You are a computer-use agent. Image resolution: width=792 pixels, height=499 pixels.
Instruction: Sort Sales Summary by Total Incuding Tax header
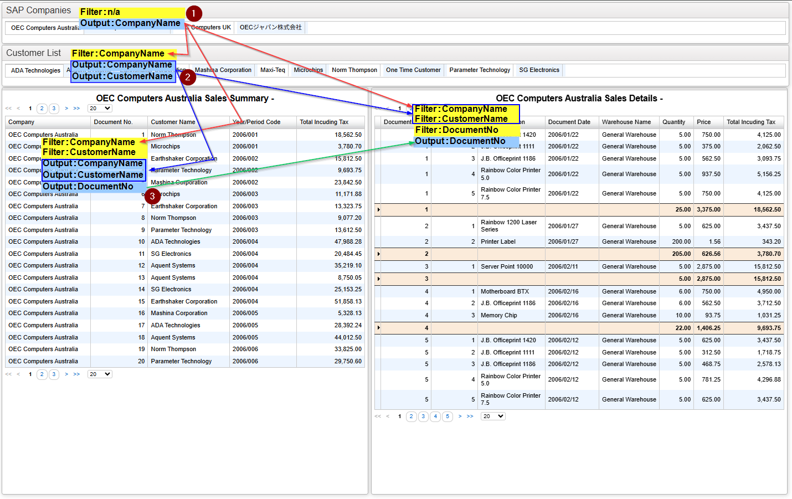pyautogui.click(x=331, y=122)
